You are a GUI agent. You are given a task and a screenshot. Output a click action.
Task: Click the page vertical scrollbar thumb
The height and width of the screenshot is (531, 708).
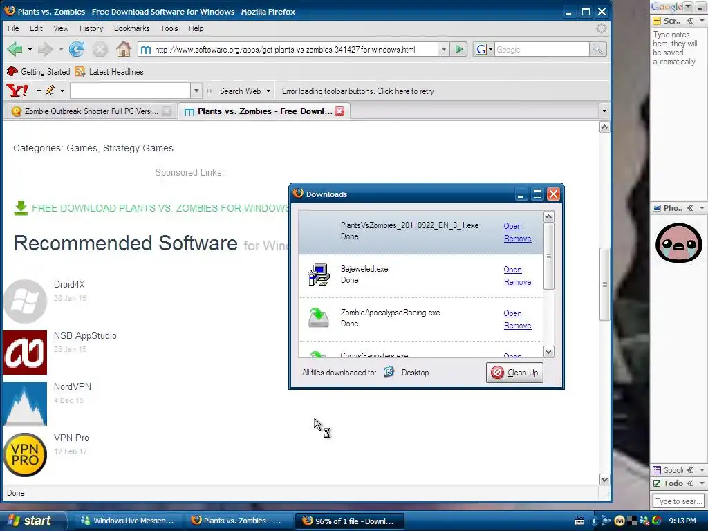point(604,284)
